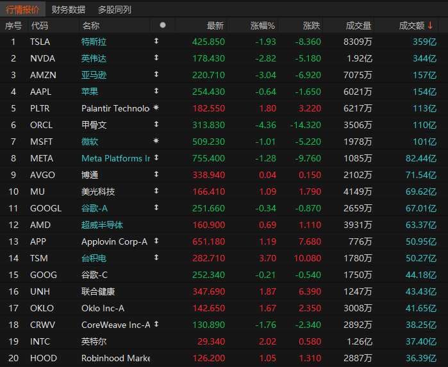The height and width of the screenshot is (367, 448).
Task: Click the marker icon in APP row
Action: pyautogui.click(x=156, y=241)
